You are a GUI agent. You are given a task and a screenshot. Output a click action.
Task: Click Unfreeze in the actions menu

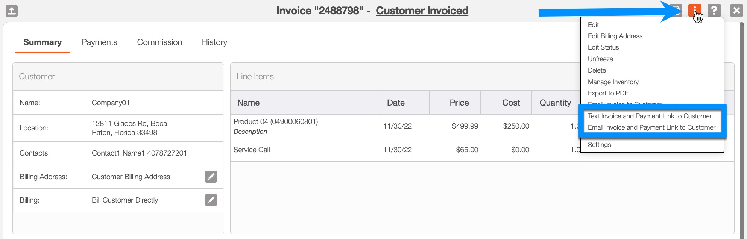600,59
